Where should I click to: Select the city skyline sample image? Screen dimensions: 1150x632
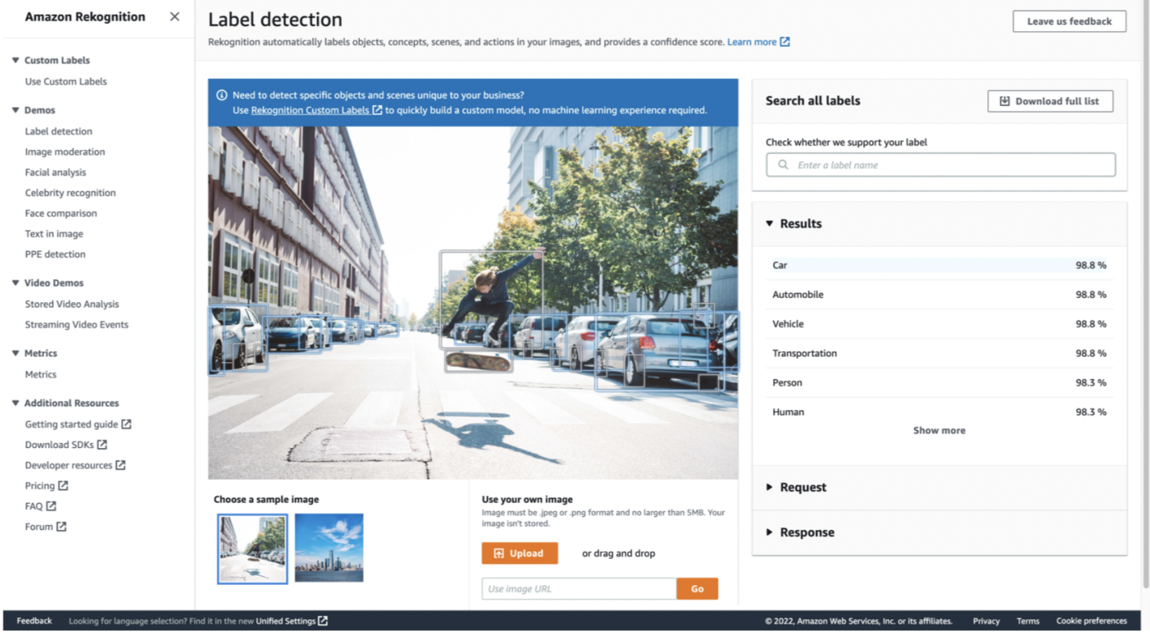tap(329, 547)
